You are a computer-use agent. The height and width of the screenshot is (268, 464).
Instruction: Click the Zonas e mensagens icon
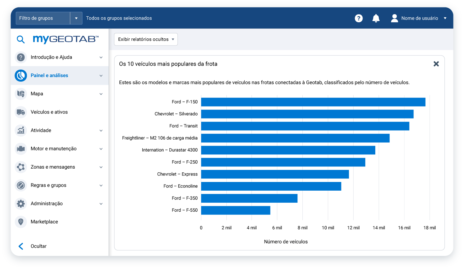(21, 167)
